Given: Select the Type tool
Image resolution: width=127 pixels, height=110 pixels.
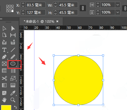Looking at the screenshot, I should tap(4, 50).
